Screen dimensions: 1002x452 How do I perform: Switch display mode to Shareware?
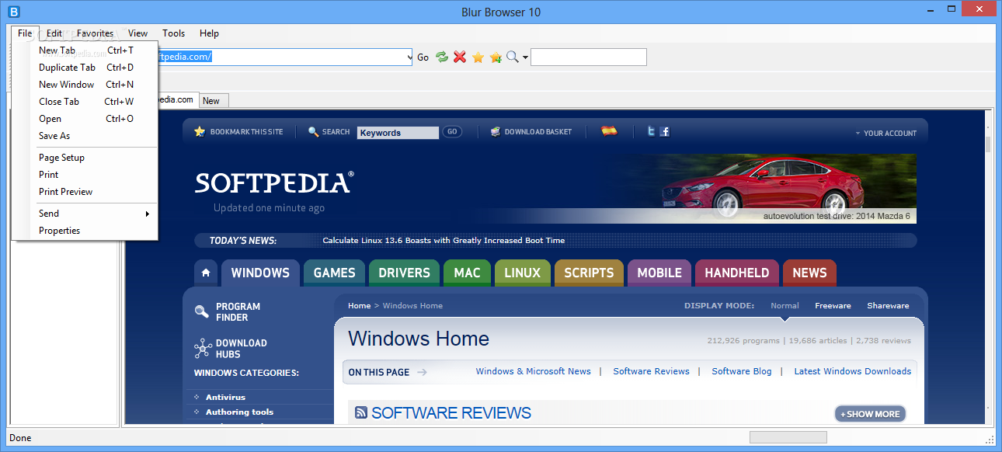(x=888, y=306)
